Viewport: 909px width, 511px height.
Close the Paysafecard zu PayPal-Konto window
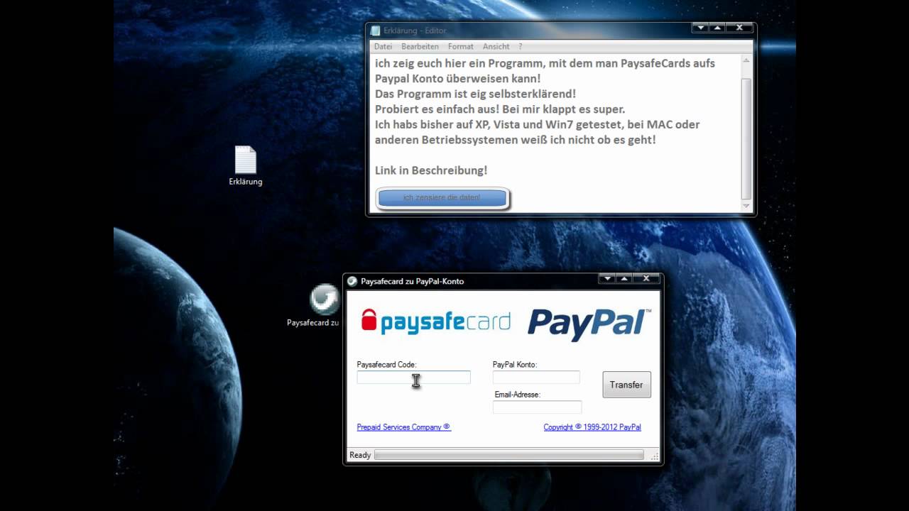pos(646,278)
